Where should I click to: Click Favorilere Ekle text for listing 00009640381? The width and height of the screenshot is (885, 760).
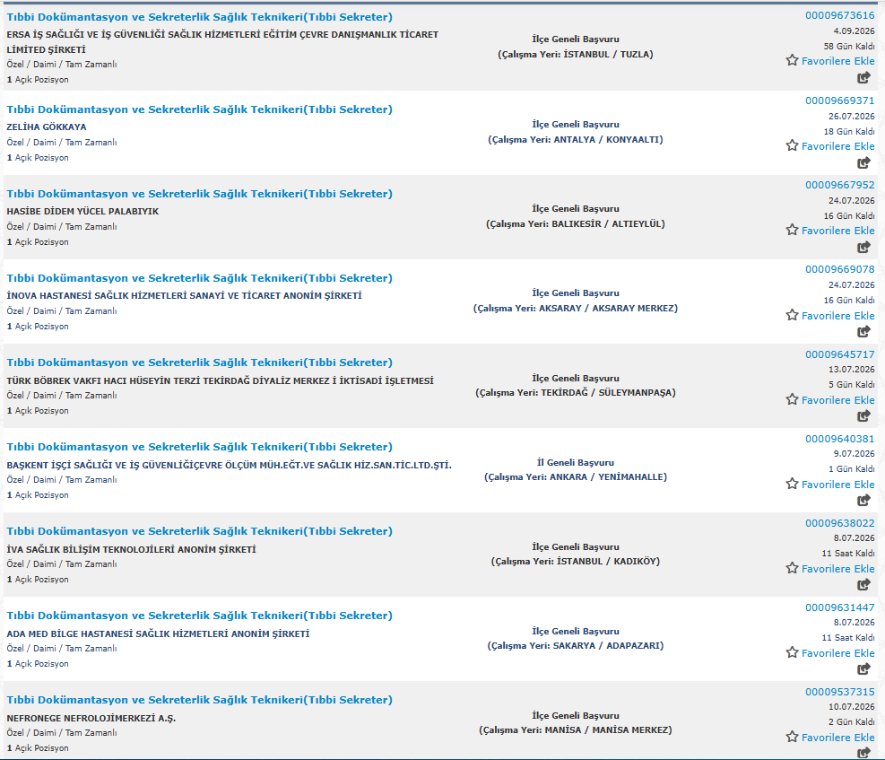[838, 485]
